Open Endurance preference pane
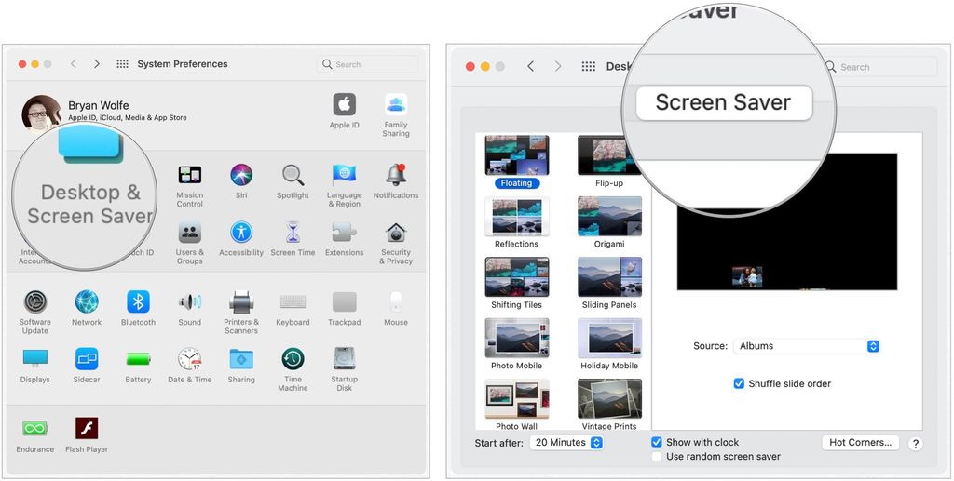This screenshot has width=954, height=481. 35,429
